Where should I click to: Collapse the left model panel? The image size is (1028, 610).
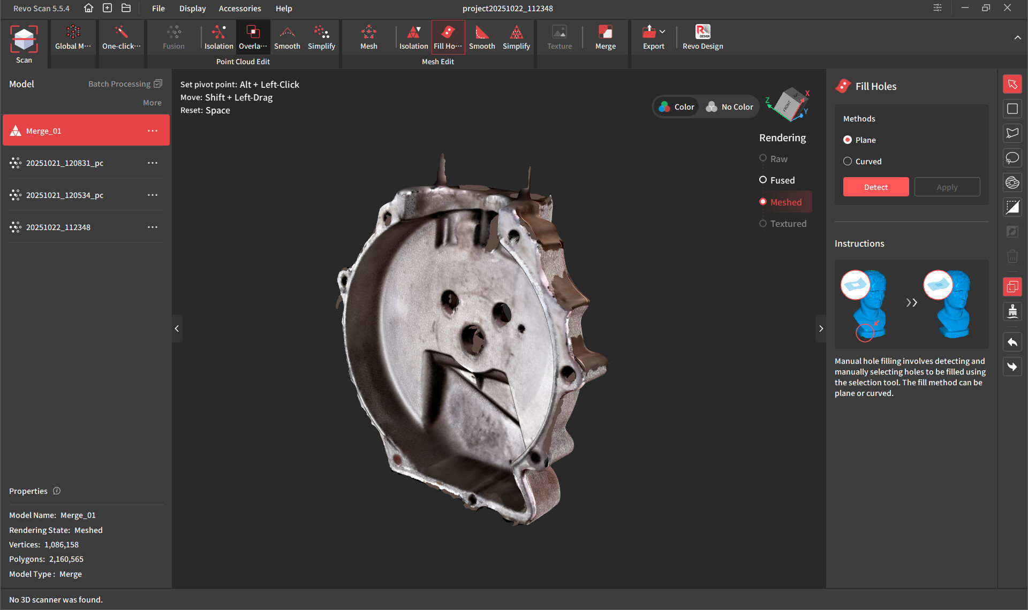point(177,329)
